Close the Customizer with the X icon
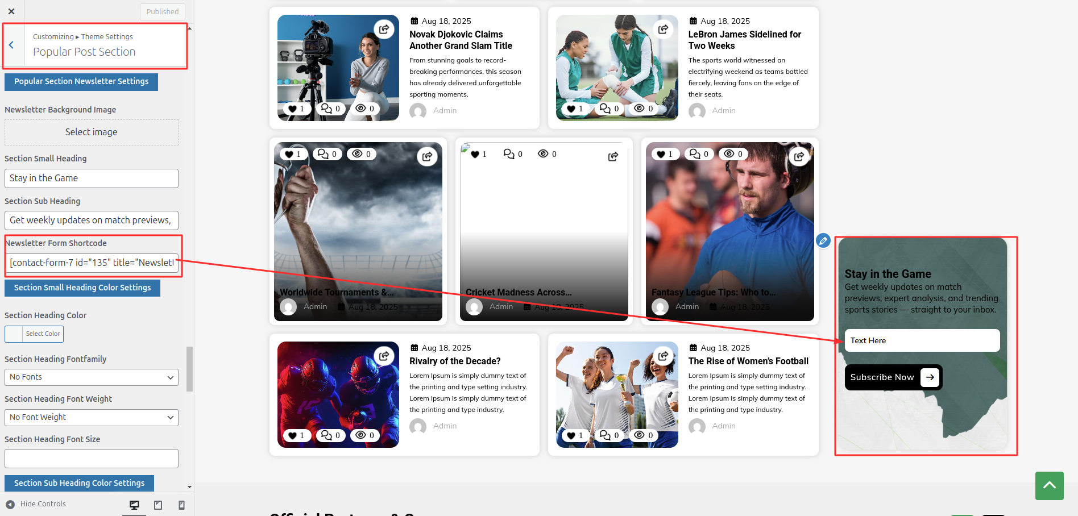 11,11
